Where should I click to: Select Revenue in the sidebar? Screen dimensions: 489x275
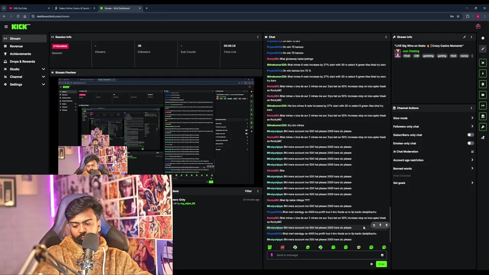click(24, 46)
